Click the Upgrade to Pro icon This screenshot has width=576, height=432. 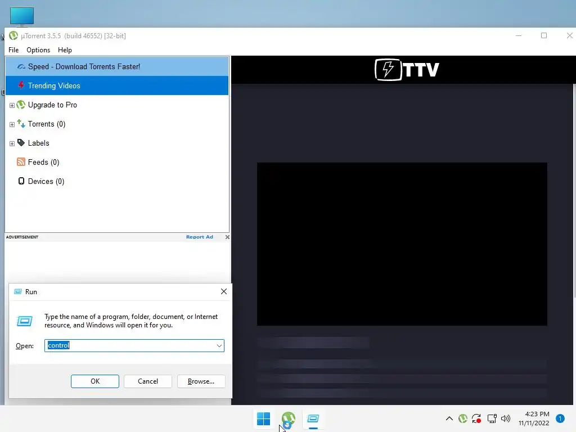coord(21,105)
